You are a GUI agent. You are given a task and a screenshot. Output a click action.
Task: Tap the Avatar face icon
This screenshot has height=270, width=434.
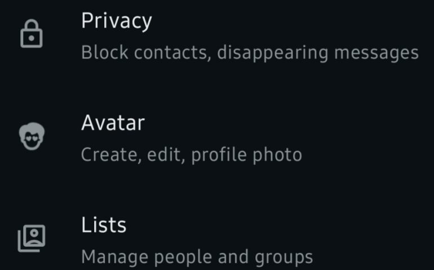click(32, 136)
